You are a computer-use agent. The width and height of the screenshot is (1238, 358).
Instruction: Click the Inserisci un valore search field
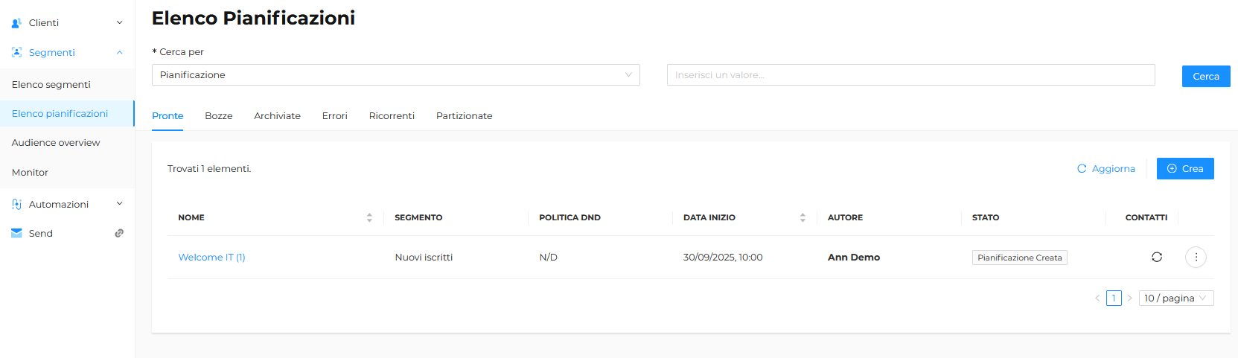(x=910, y=74)
